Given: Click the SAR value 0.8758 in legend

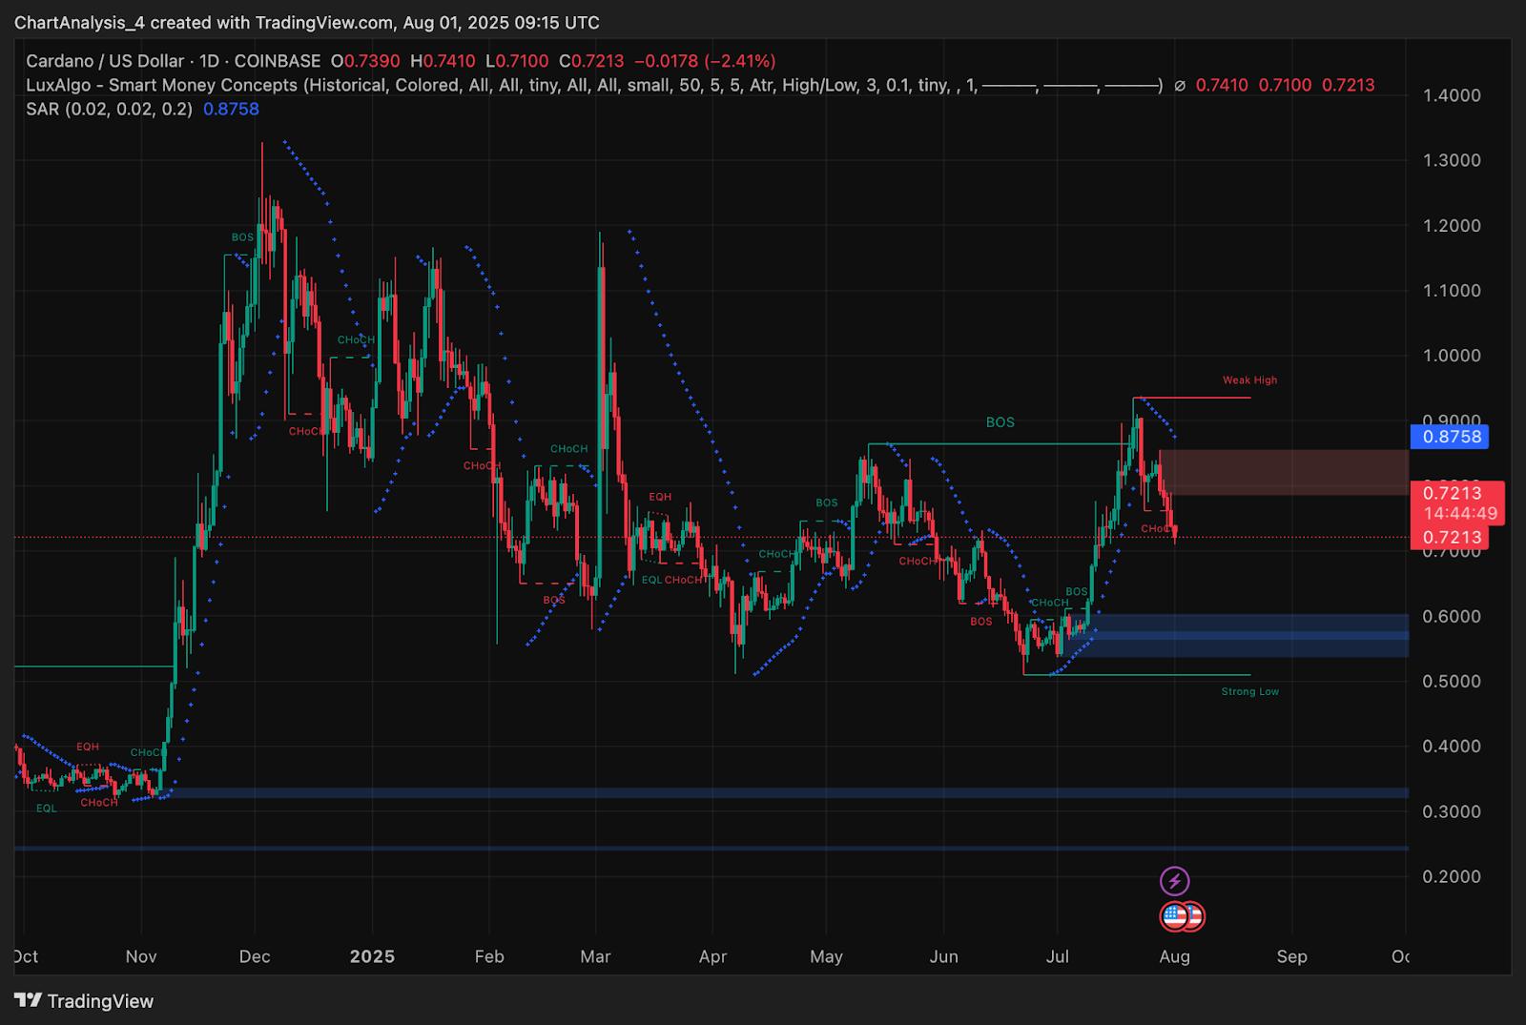Looking at the screenshot, I should pos(231,109).
